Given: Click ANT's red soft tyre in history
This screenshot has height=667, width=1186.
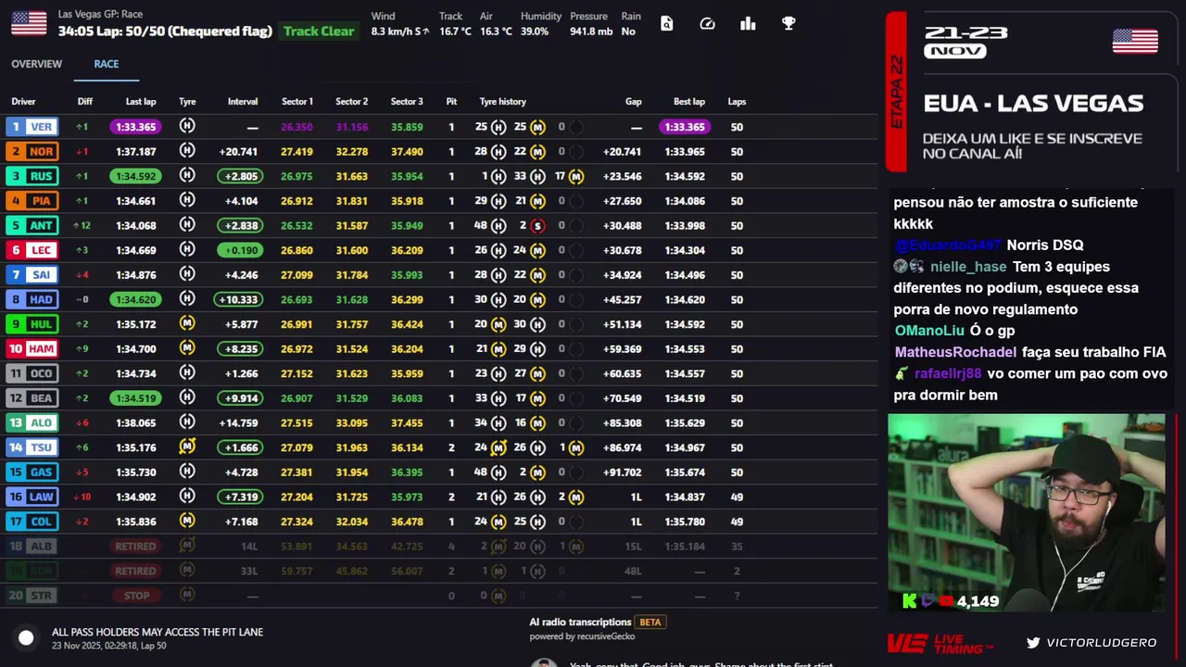Looking at the screenshot, I should pos(537,225).
